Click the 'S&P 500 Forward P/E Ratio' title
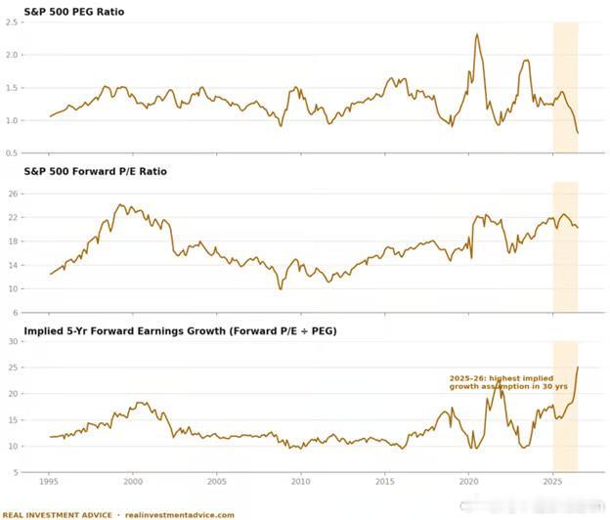 [96, 171]
